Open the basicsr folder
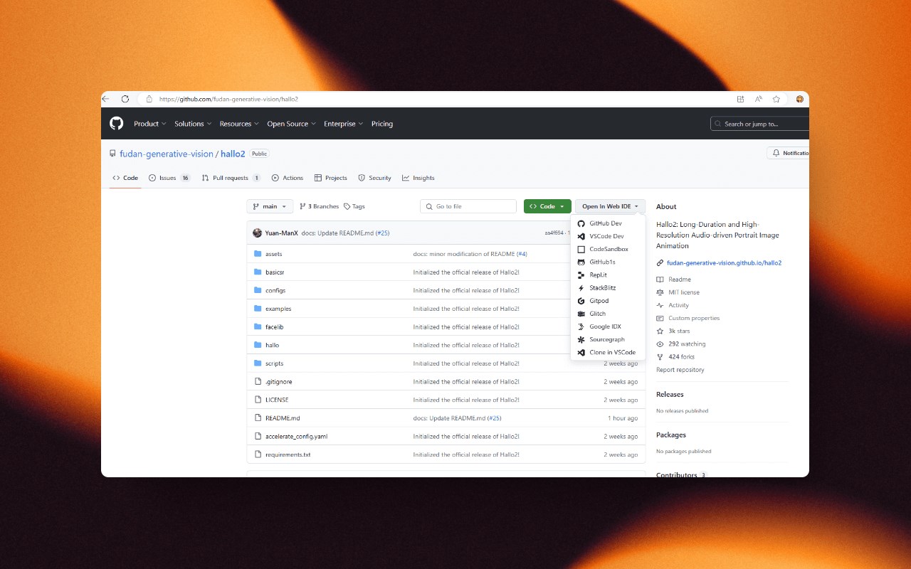Screen dimensions: 911x569 click(275, 272)
